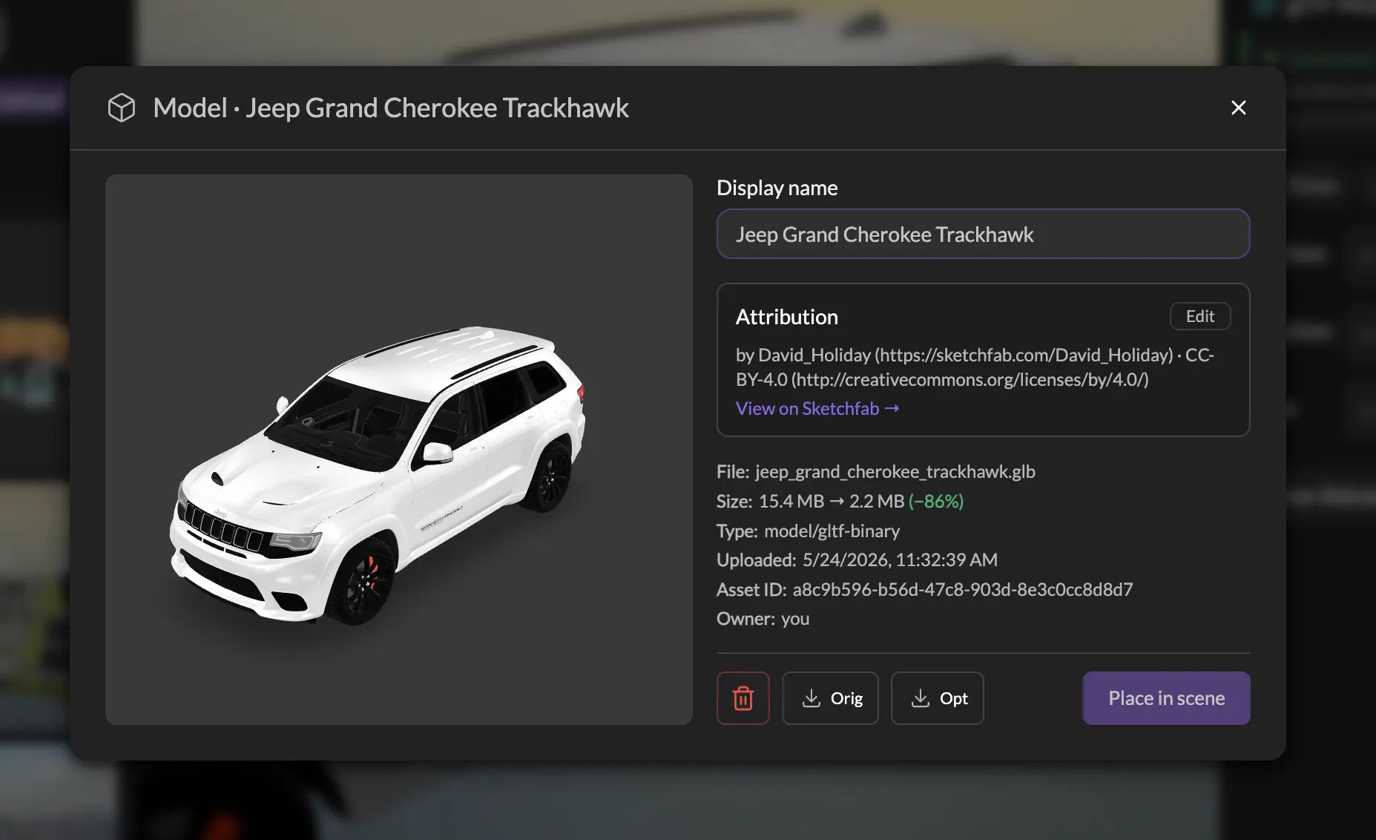The width and height of the screenshot is (1376, 840).
Task: Select the Asset ID value a8c9b596-b56d-47c8-903d-8e3c0cc8d8d7
Action: tap(962, 590)
